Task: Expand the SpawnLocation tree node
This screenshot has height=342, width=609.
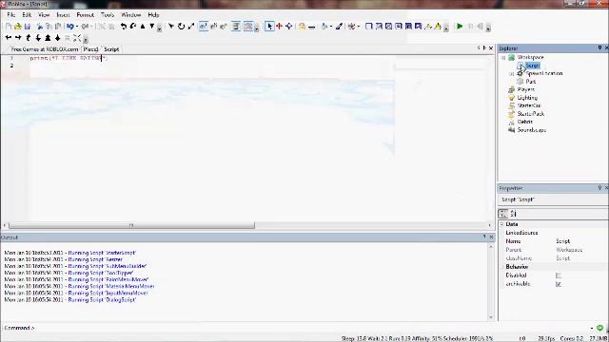Action: click(x=512, y=74)
